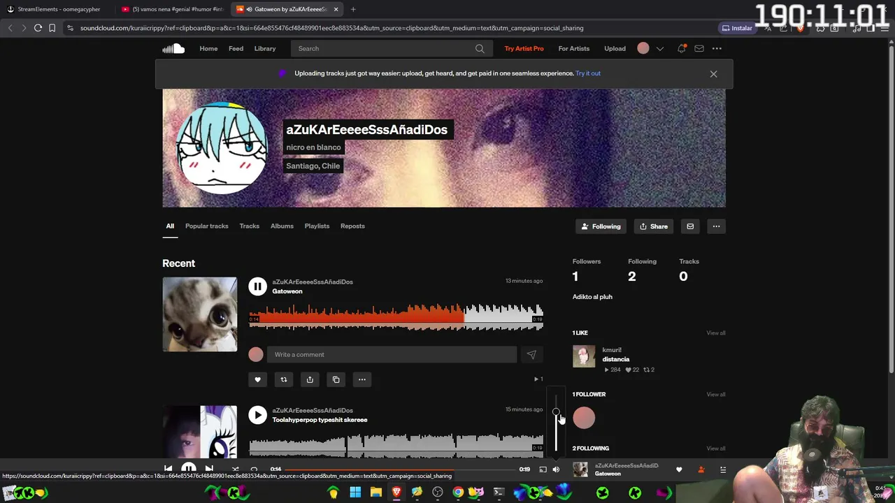The width and height of the screenshot is (895, 503).
Task: Follow the Try it out banner link
Action: click(588, 73)
